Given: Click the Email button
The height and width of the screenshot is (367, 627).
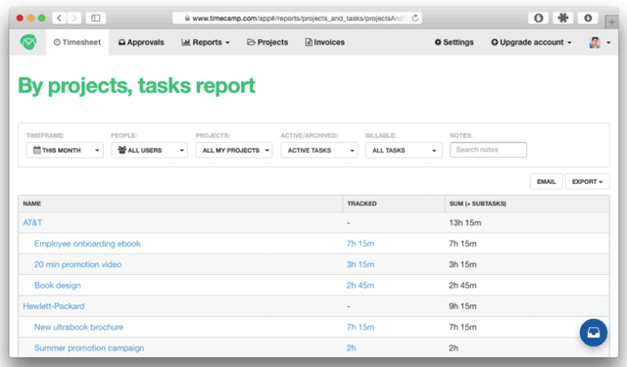Looking at the screenshot, I should (547, 181).
